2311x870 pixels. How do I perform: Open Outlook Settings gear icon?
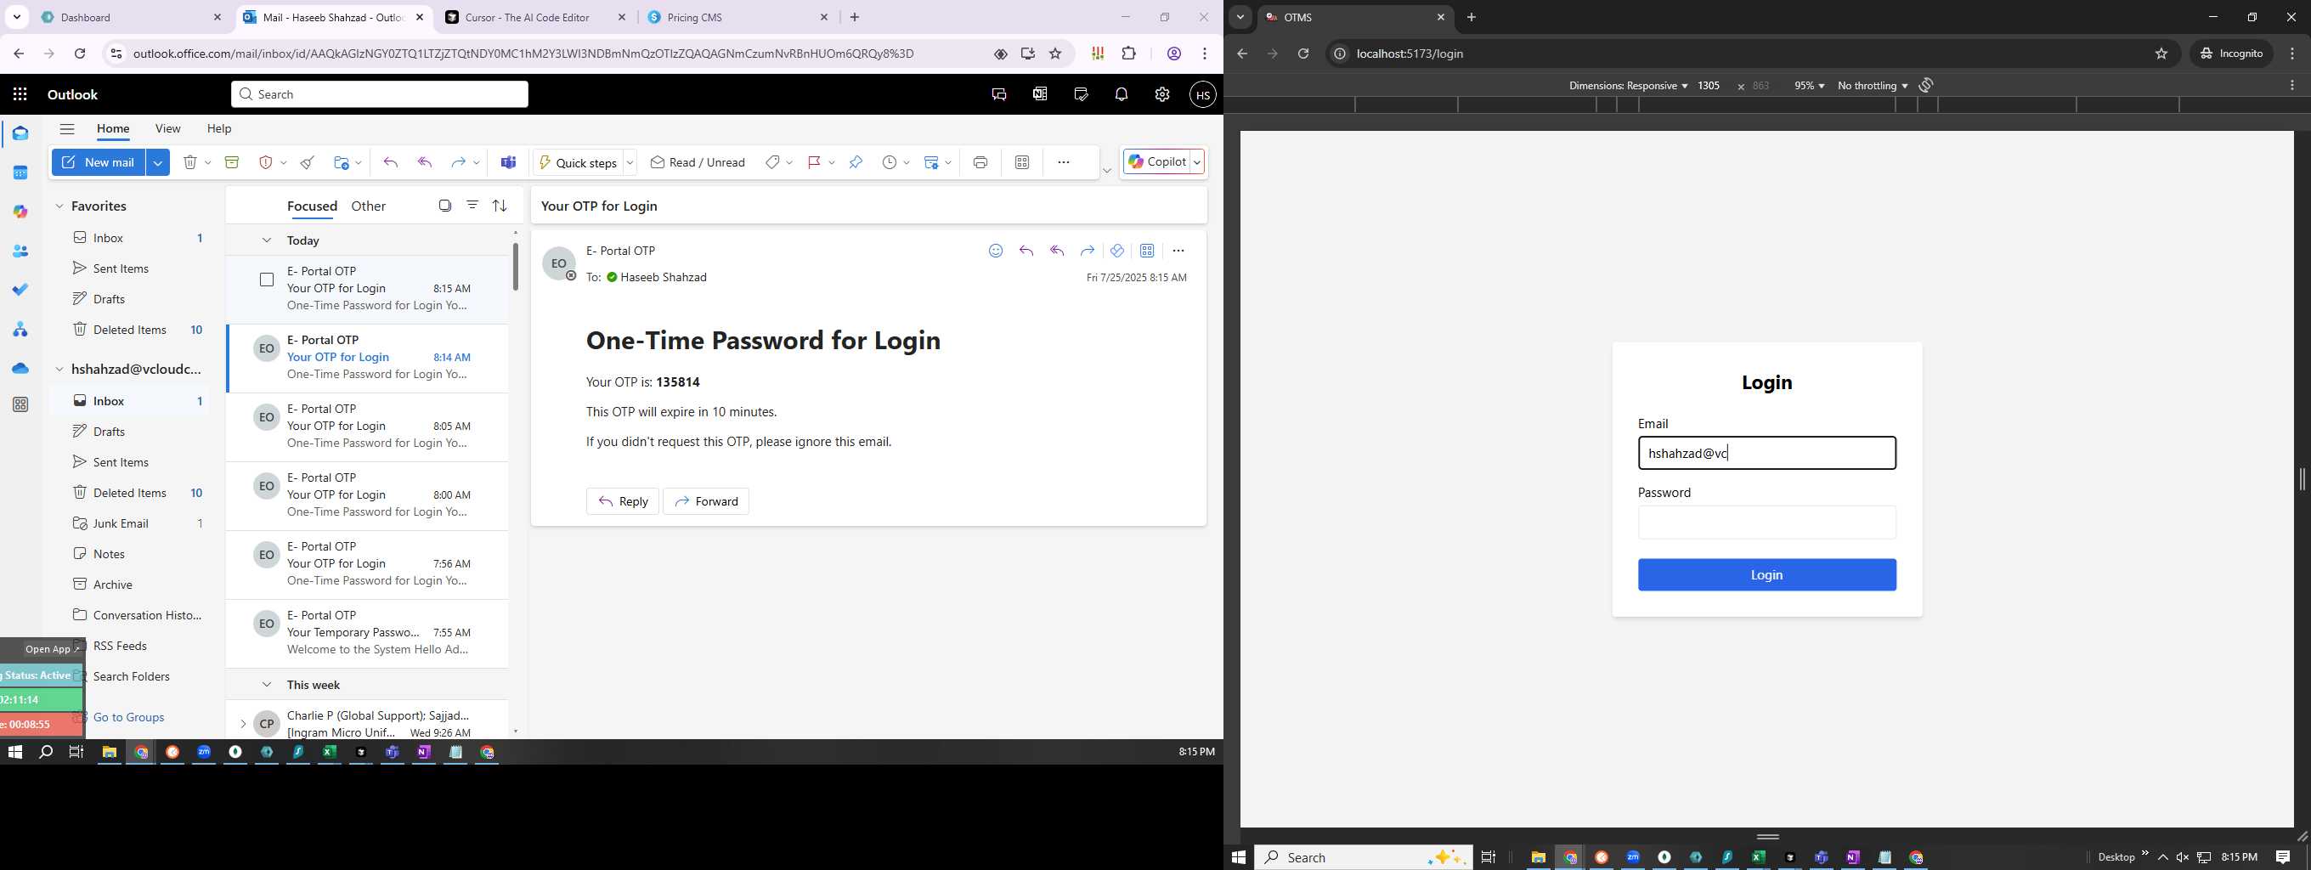[1161, 94]
